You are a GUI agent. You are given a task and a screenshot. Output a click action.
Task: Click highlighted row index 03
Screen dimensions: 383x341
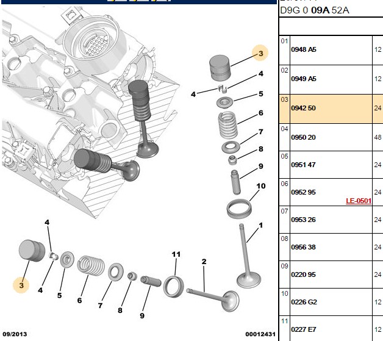(x=284, y=99)
